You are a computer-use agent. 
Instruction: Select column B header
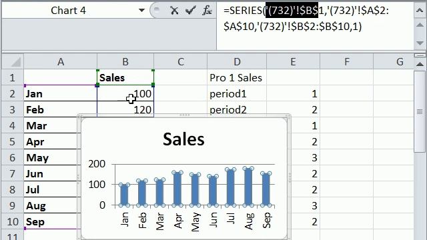[125, 62]
